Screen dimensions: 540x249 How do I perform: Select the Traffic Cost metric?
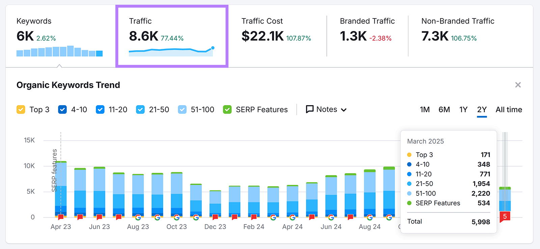[x=276, y=30]
